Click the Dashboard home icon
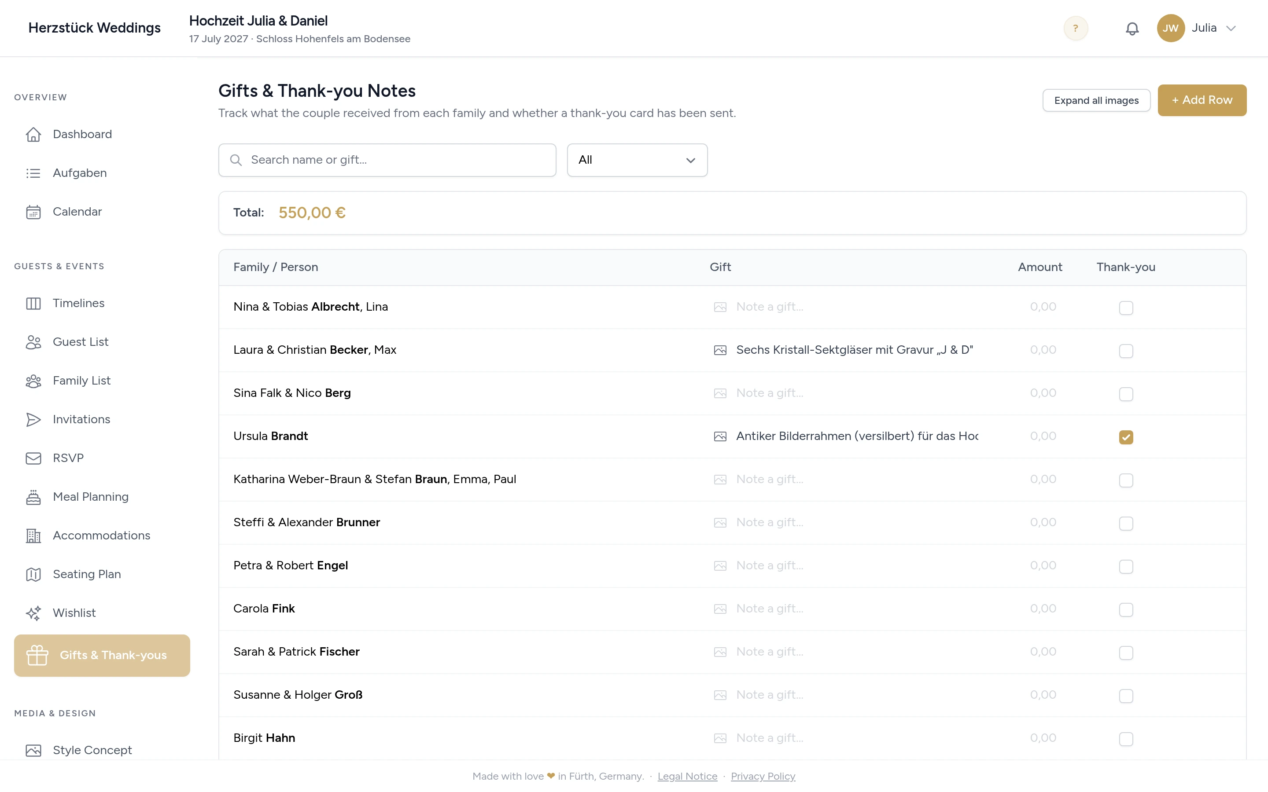 tap(33, 135)
